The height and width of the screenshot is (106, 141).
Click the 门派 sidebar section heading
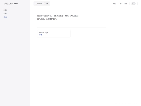pos(5,10)
